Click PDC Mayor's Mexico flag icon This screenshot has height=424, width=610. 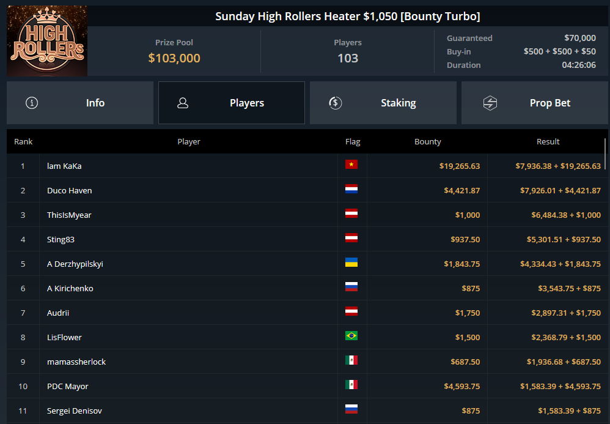351,385
